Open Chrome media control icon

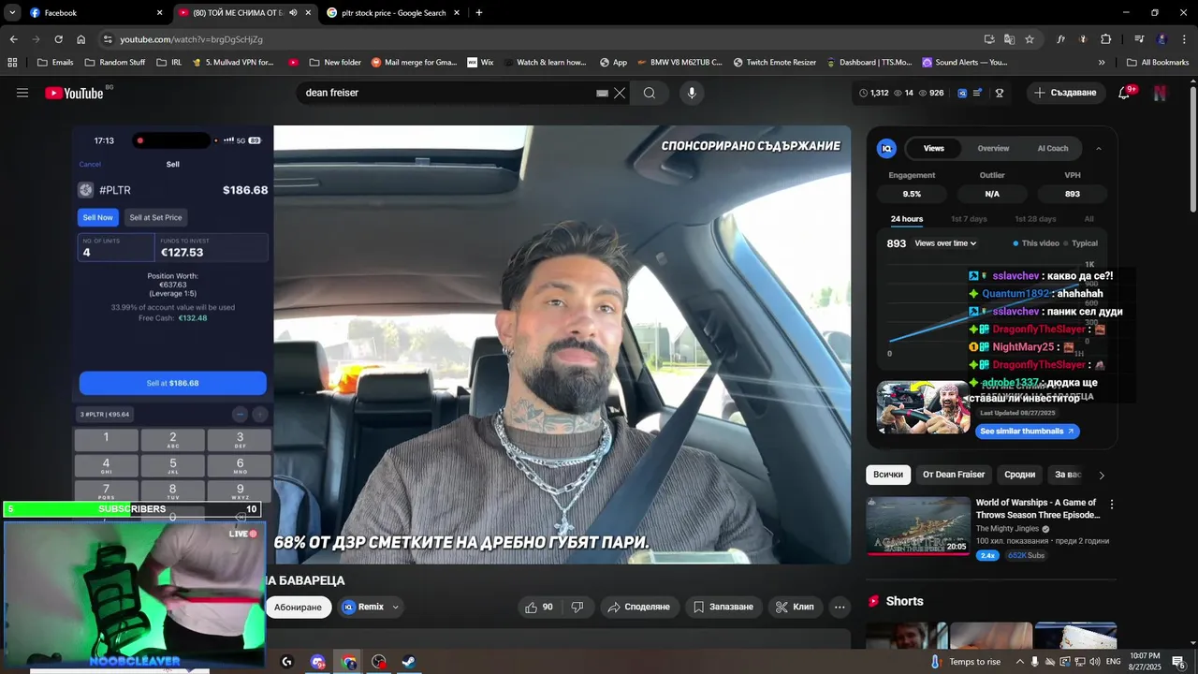coord(1139,39)
